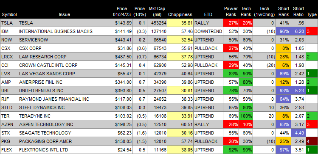Select the AZPN symbol cell

[x=9, y=124]
